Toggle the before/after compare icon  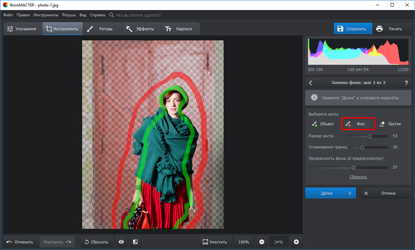[x=135, y=242]
